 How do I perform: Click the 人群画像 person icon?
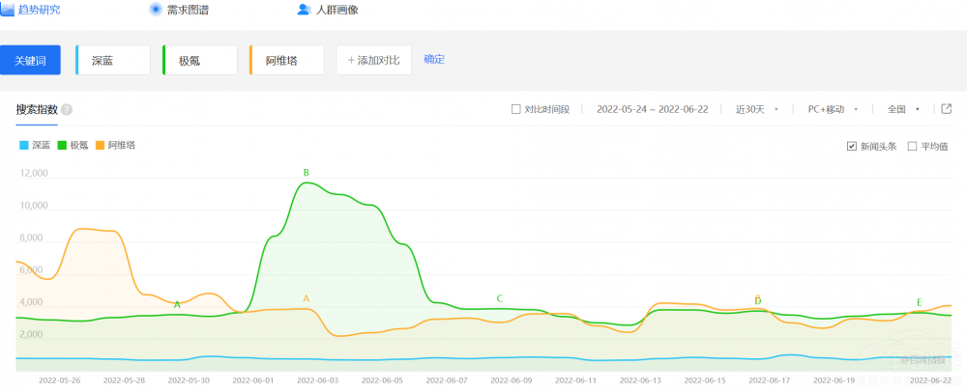pos(304,10)
